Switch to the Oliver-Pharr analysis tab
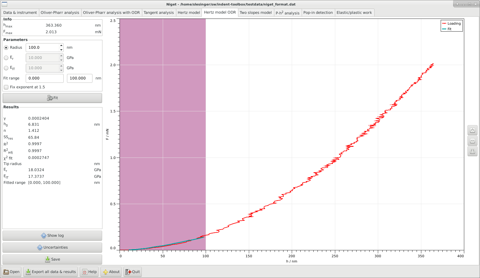 coord(60,13)
